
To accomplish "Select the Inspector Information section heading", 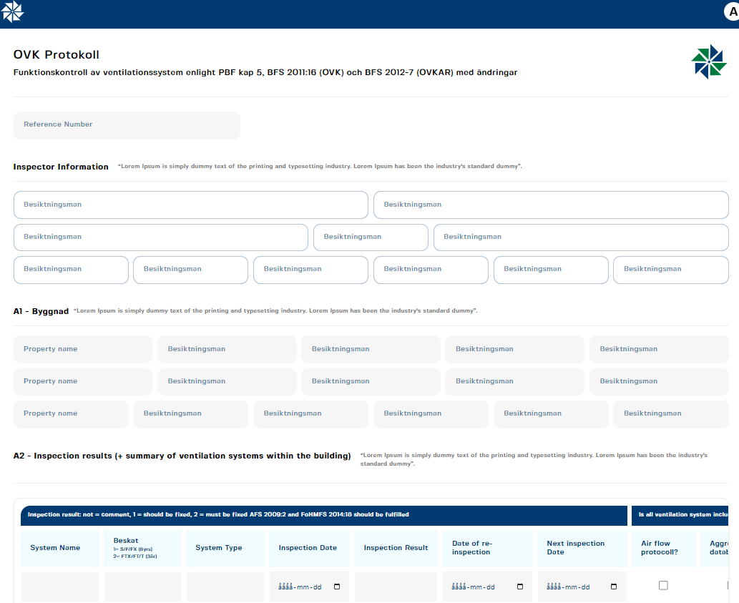I will point(61,167).
